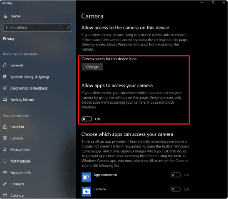
Task: Toggle Allow apps to access your camera
Action: point(87,119)
